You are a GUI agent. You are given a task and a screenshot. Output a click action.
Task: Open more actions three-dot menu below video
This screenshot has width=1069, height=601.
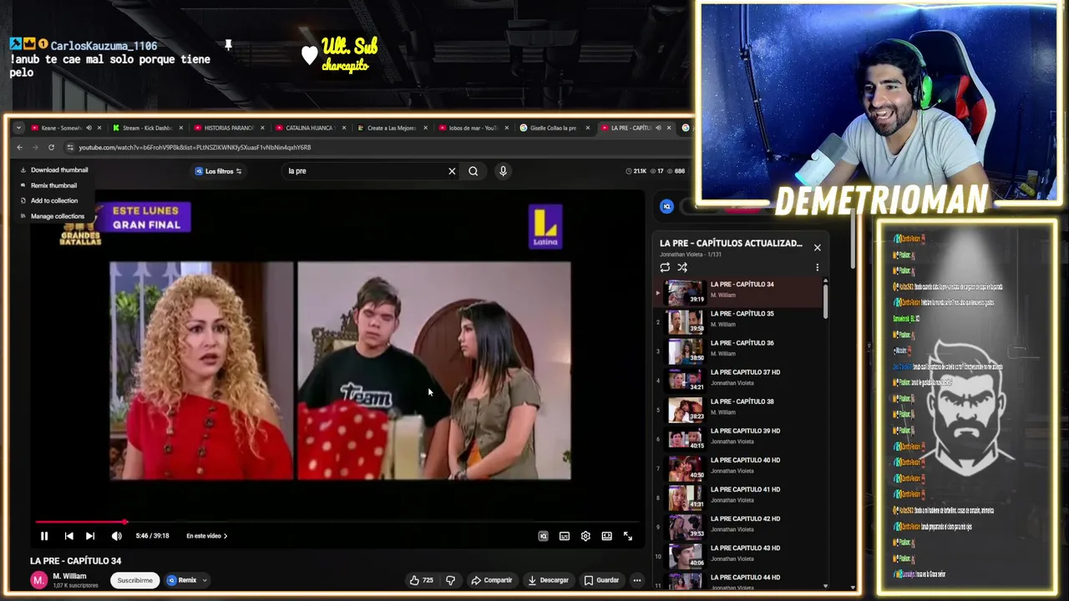point(636,580)
